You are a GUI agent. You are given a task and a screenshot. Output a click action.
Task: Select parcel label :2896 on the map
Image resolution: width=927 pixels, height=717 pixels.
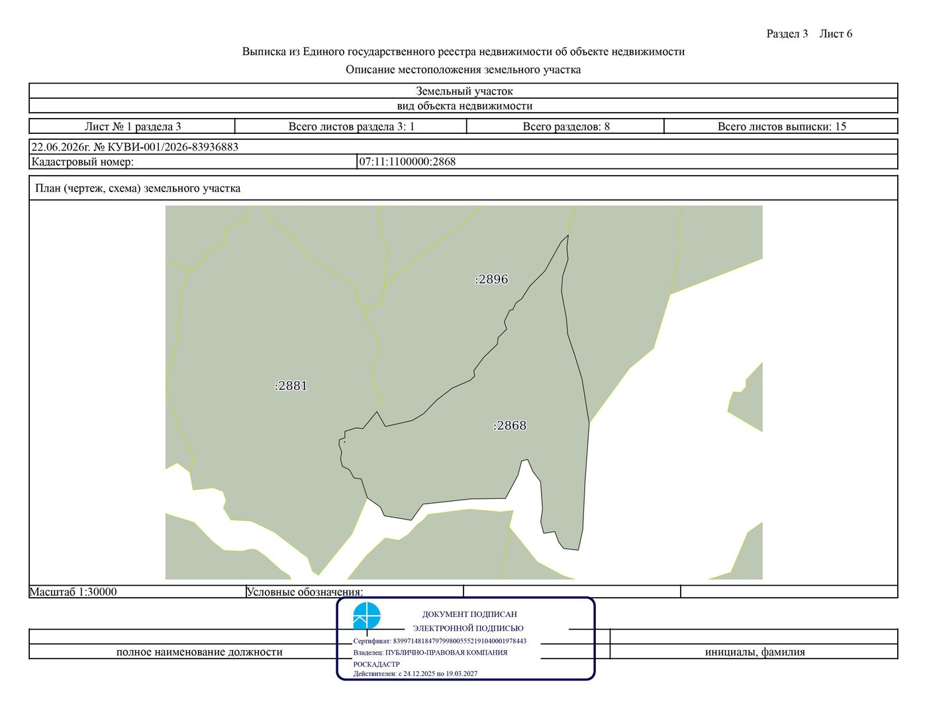click(491, 279)
